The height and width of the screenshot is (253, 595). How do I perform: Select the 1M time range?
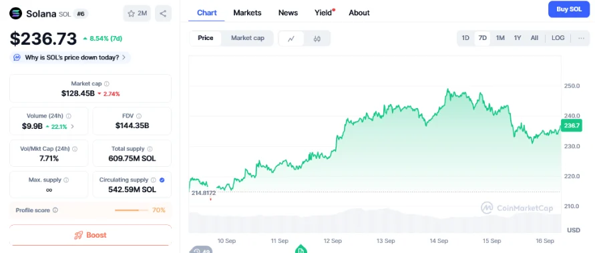point(500,38)
